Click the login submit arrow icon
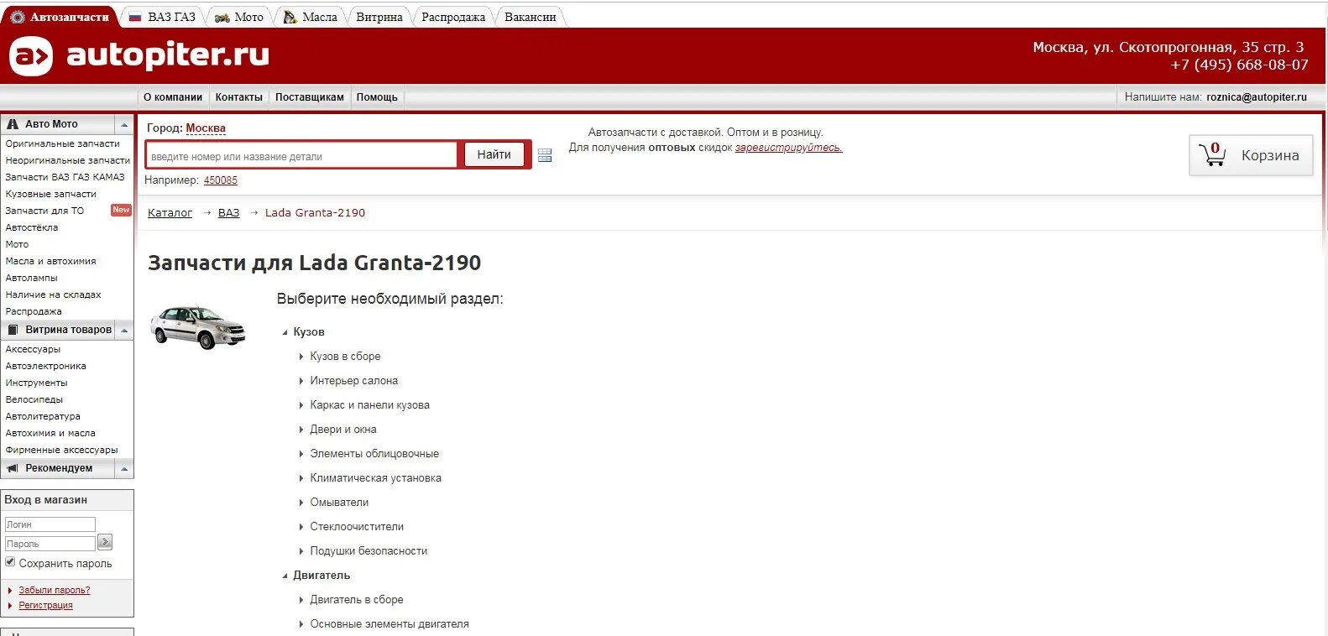This screenshot has width=1328, height=636. point(105,542)
